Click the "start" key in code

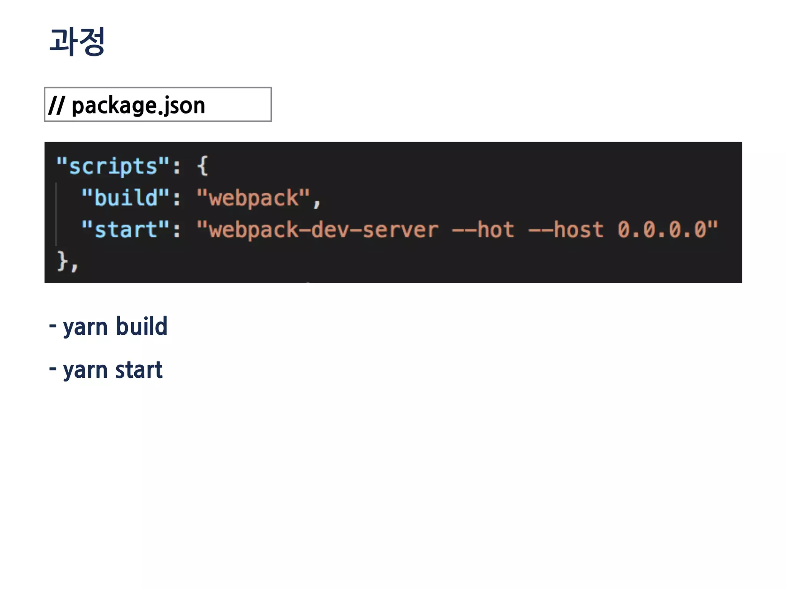(x=125, y=230)
